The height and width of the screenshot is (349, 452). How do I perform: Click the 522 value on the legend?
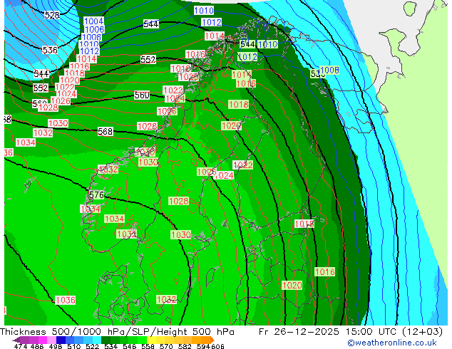[x=92, y=346]
